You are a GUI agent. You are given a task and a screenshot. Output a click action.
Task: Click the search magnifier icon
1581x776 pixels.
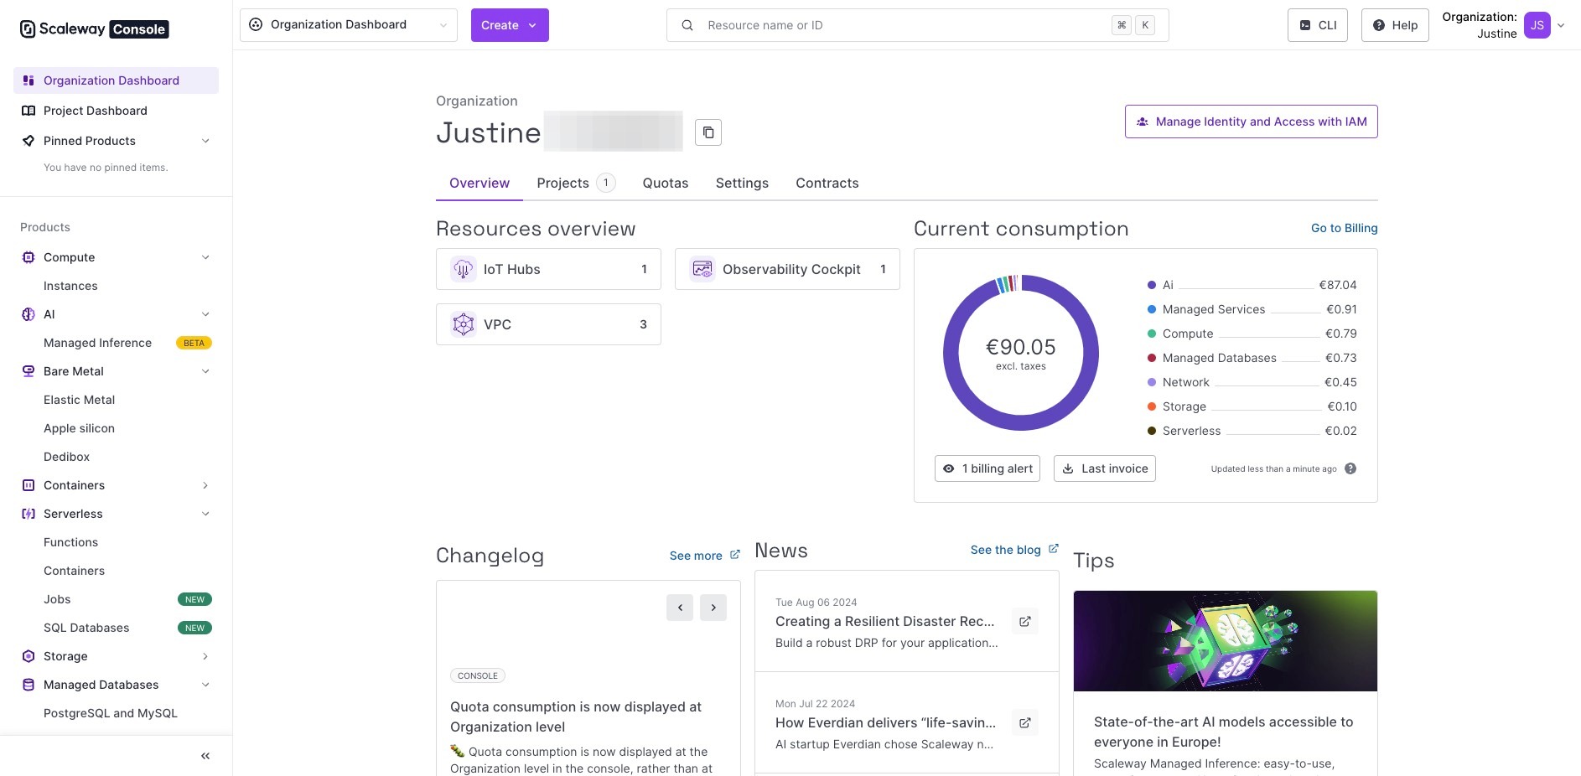[x=687, y=25]
